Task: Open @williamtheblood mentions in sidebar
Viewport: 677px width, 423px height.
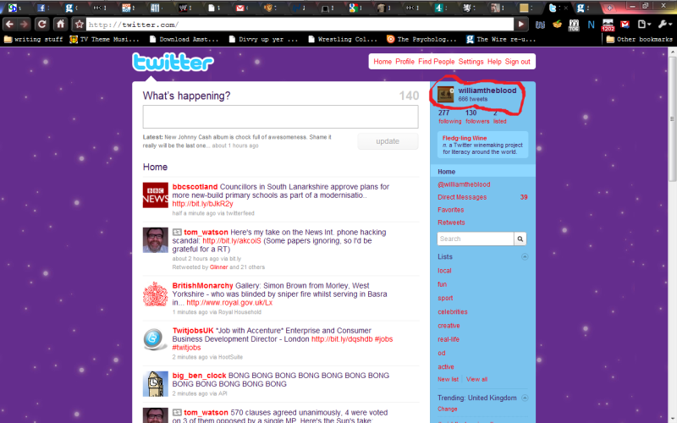Action: click(x=464, y=184)
